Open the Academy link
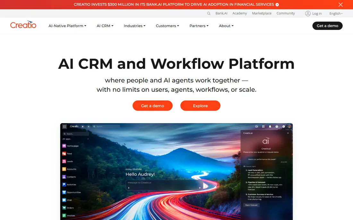This screenshot has height=220, width=353. pos(239,13)
